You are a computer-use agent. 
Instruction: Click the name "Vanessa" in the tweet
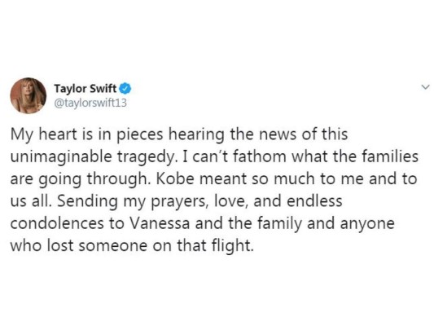[160, 223]
